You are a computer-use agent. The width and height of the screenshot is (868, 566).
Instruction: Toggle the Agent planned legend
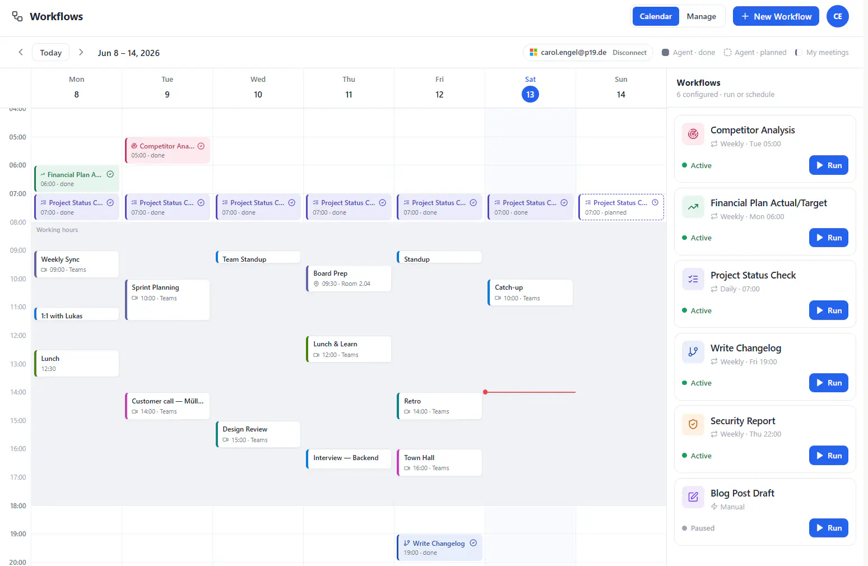coord(755,52)
